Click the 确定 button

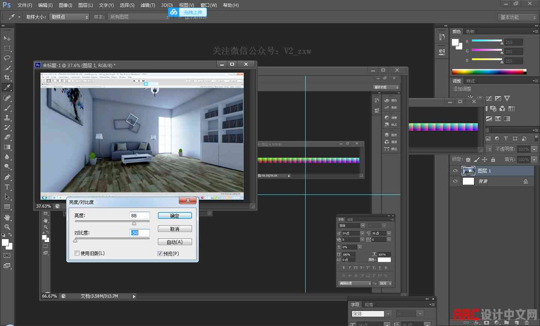tap(175, 216)
